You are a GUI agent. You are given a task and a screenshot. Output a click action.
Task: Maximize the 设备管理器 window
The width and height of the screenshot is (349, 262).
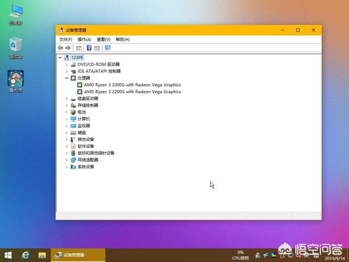(298, 30)
